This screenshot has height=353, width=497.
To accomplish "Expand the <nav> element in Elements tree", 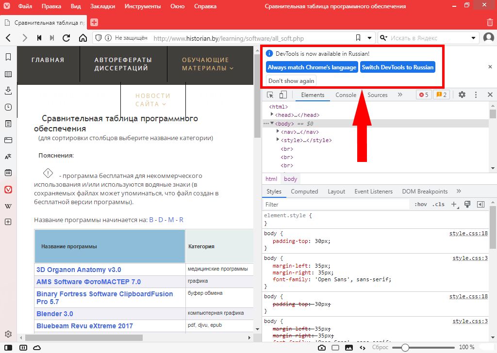I will 278,132.
